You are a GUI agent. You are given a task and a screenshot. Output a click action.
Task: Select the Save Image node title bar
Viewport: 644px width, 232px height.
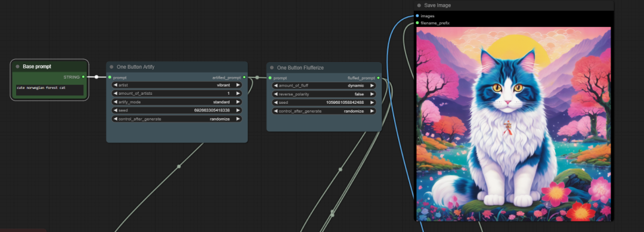[x=513, y=5]
